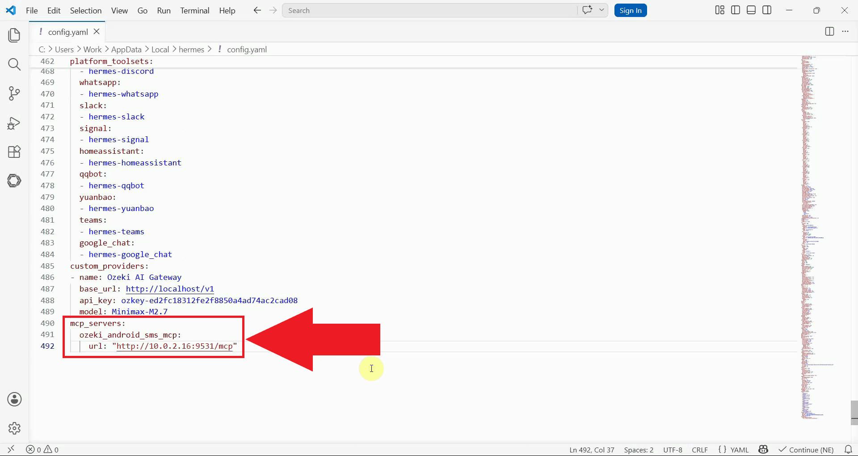Image resolution: width=858 pixels, height=456 pixels.
Task: Show the errors and warnings count in status bar
Action: [42, 449]
